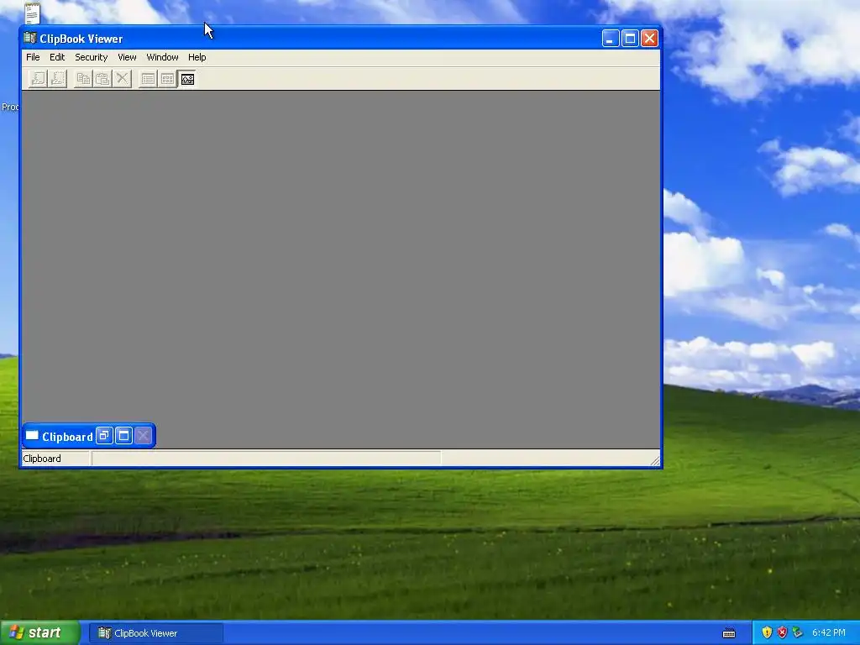Click the Disconnect toolbar icon
The height and width of the screenshot is (645, 860).
pos(58,79)
